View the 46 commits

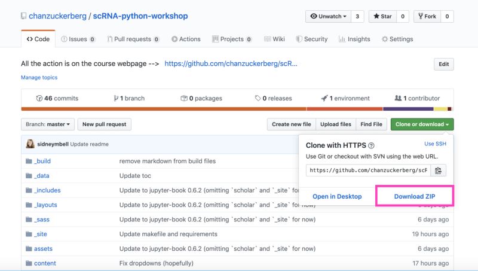point(57,98)
